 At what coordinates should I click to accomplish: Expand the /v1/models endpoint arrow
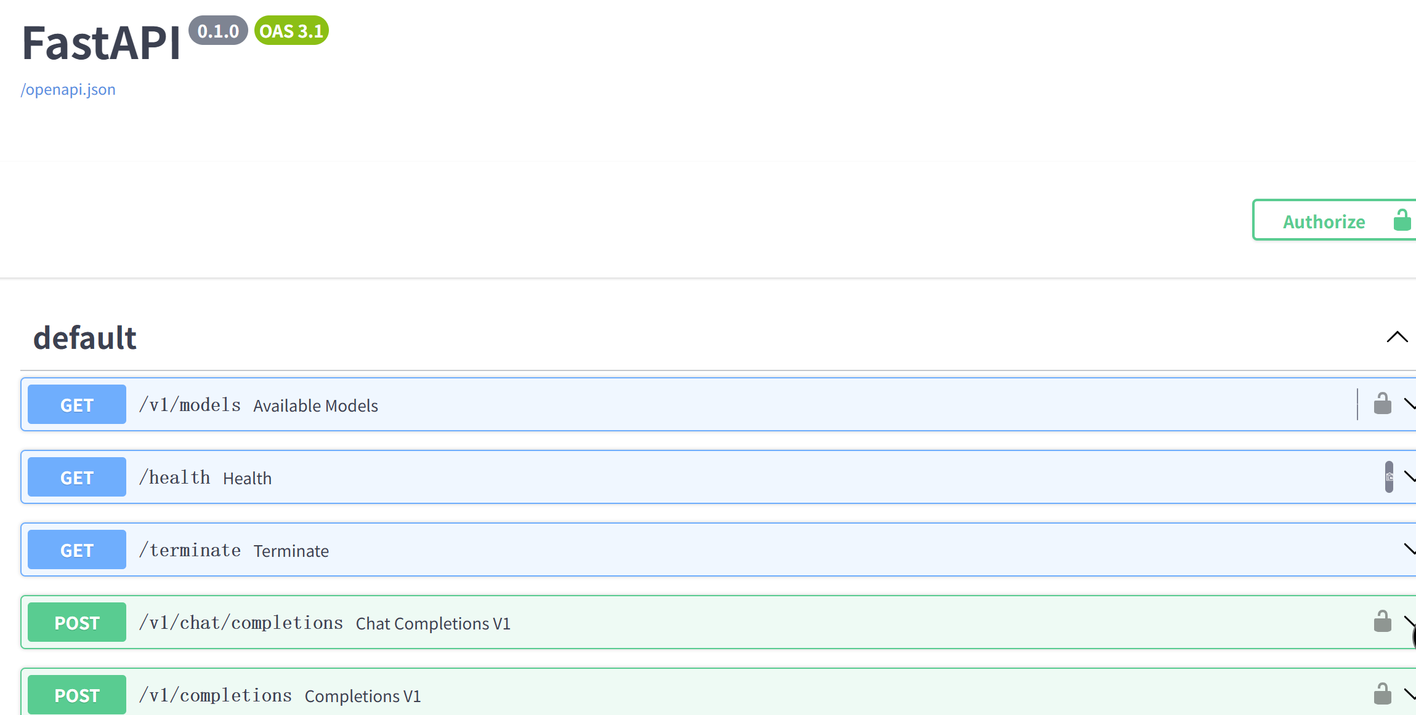pos(1409,404)
